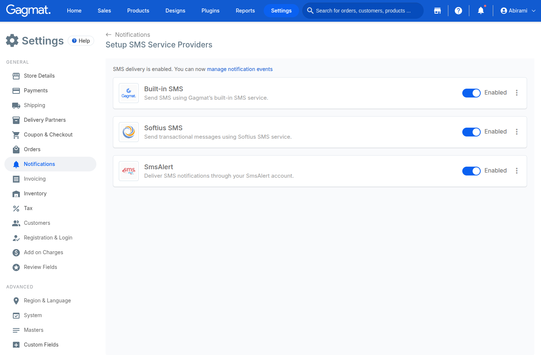Viewport: 541px width, 355px height.
Task: Click the Orders bag icon
Action: click(x=16, y=149)
